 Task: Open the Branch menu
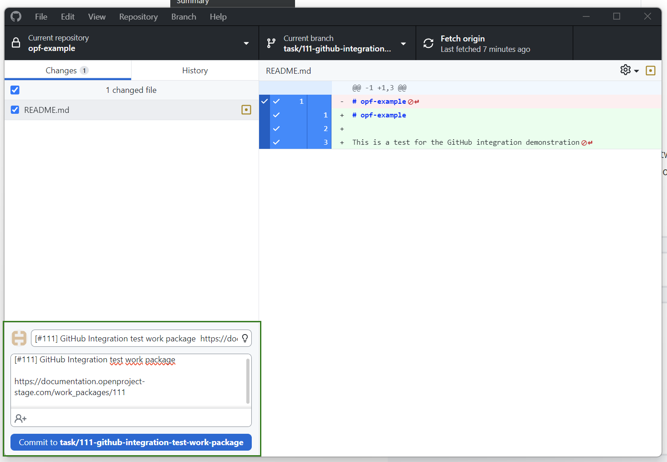click(183, 16)
